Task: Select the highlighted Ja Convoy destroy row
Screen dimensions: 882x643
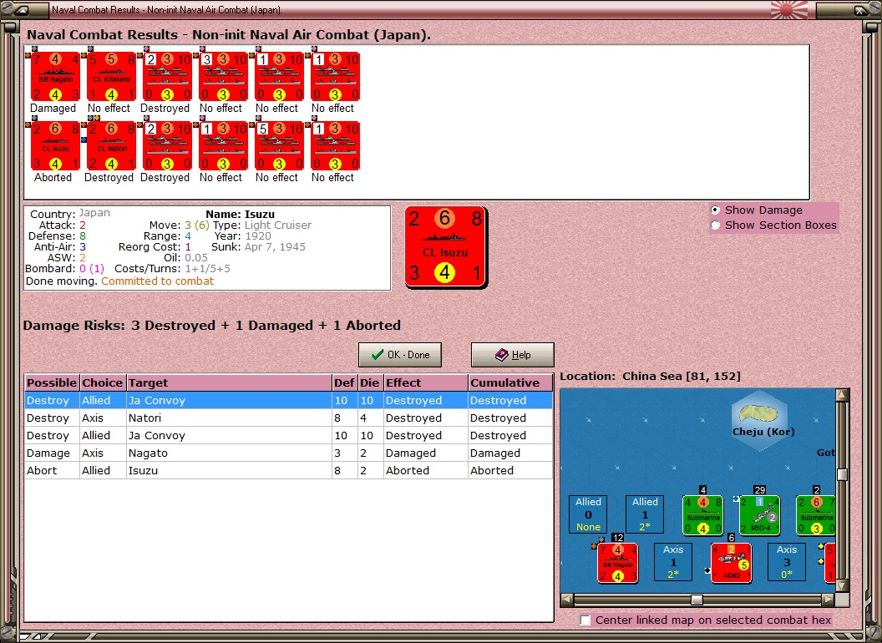Action: pos(288,401)
